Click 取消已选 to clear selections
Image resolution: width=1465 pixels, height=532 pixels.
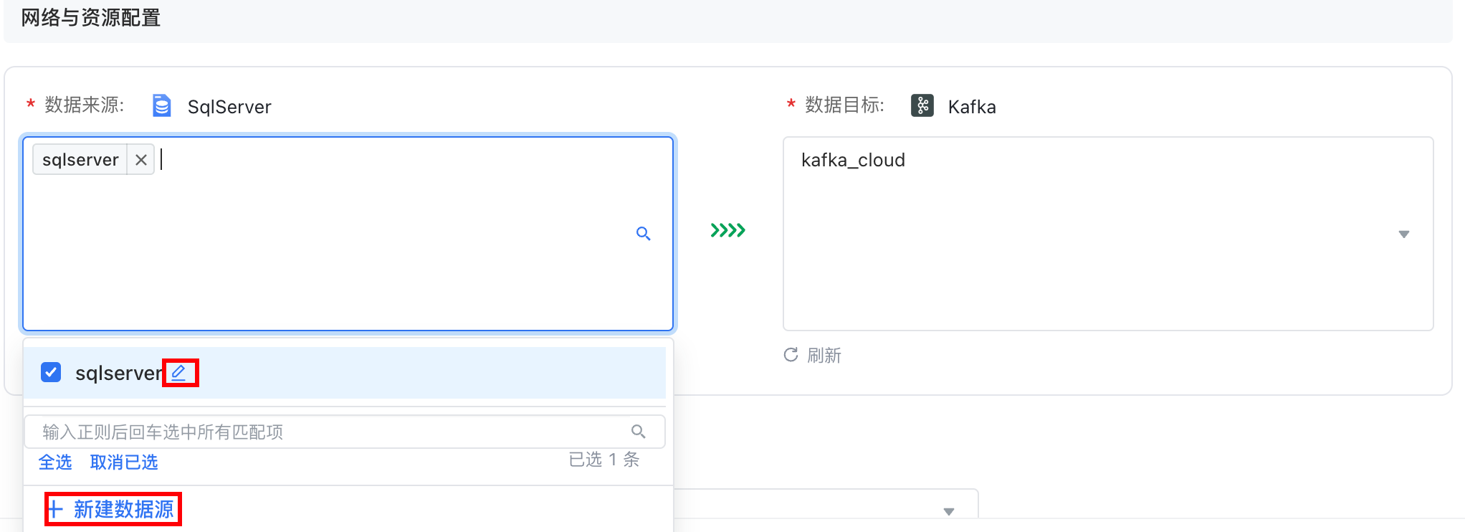point(124,462)
